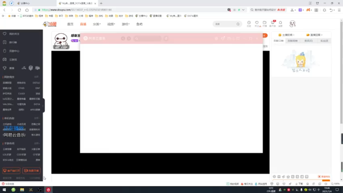Open the DOTA直播 bookmark in bookmarks bar
This screenshot has height=193, width=343.
click(191, 16)
